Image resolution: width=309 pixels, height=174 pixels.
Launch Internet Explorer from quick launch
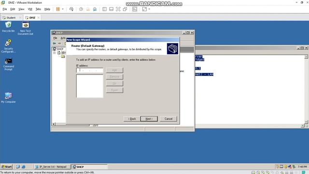point(24,167)
